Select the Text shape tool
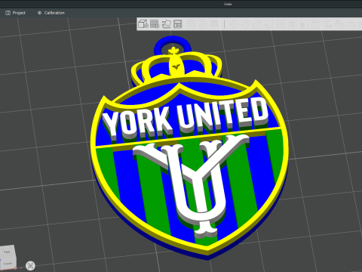 [327, 24]
